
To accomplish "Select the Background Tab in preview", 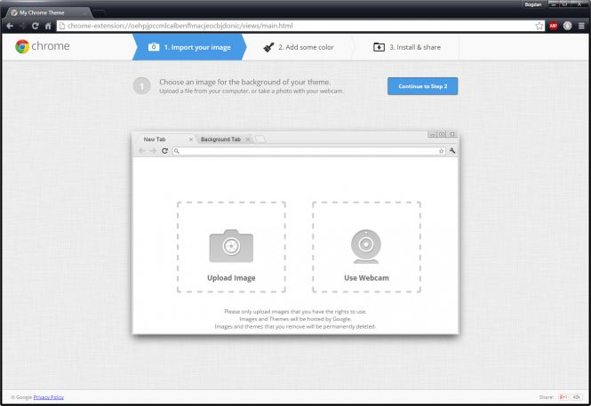I will [220, 139].
